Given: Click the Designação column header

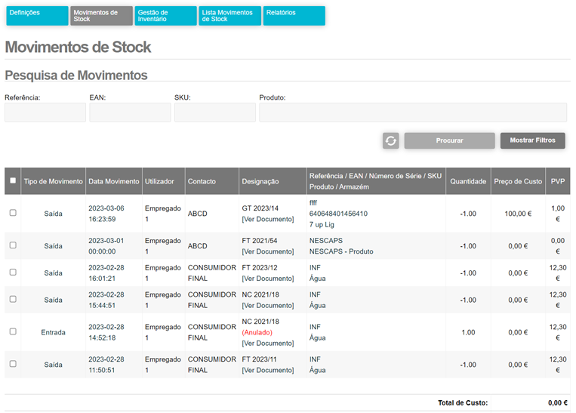Looking at the screenshot, I should pyautogui.click(x=273, y=181).
